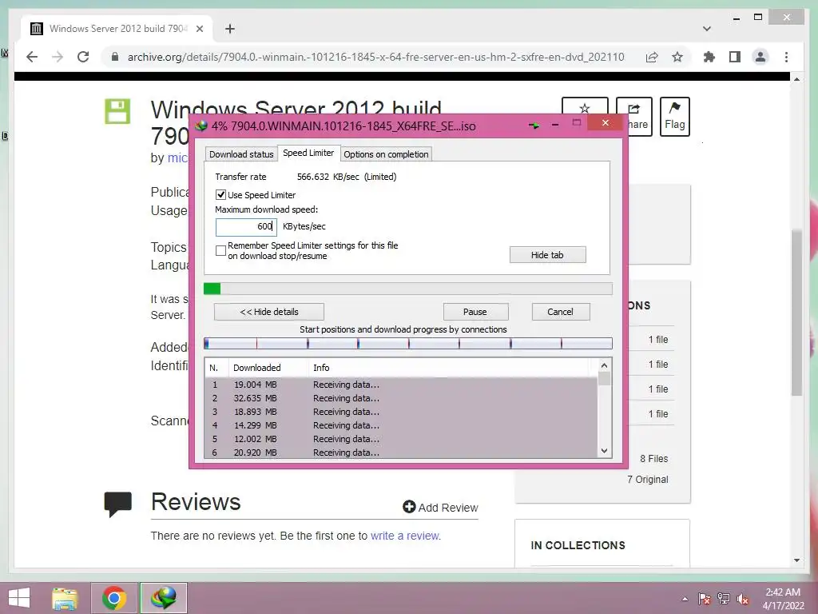Share this page icon in address bar
The image size is (818, 614).
pyautogui.click(x=652, y=57)
